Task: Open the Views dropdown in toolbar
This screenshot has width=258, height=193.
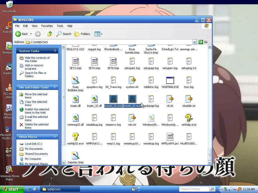Action: pos(102,34)
